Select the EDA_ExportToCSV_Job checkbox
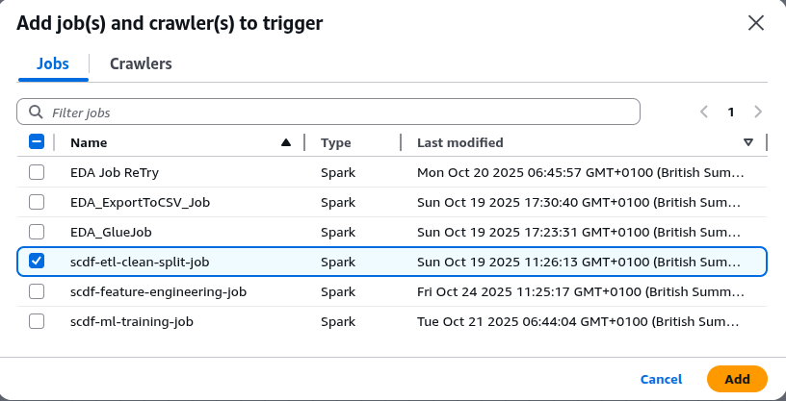The height and width of the screenshot is (401, 786). 37,202
